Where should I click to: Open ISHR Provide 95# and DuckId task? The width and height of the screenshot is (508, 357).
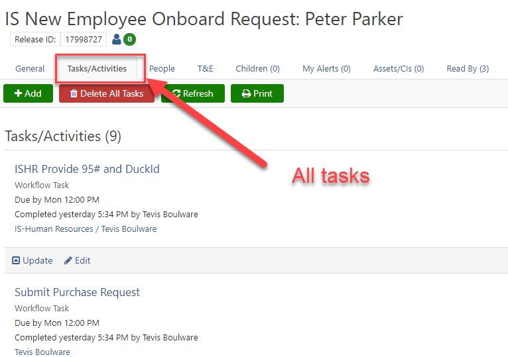[87, 169]
